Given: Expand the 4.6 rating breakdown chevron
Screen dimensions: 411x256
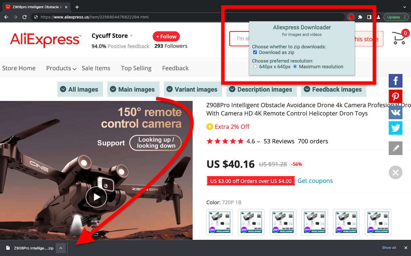Looking at the screenshot, I should pyautogui.click(x=258, y=142).
